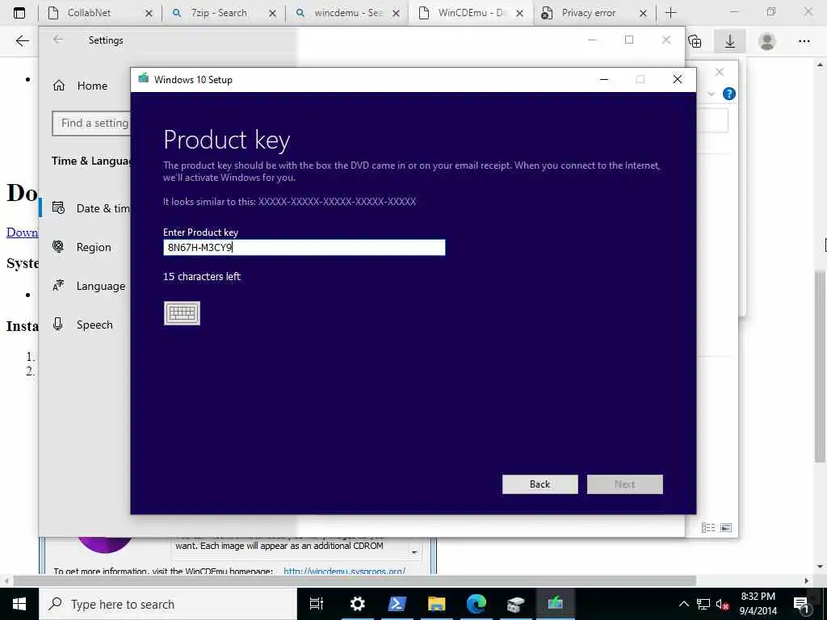
Task: Open the browser profile icon
Action: [767, 41]
